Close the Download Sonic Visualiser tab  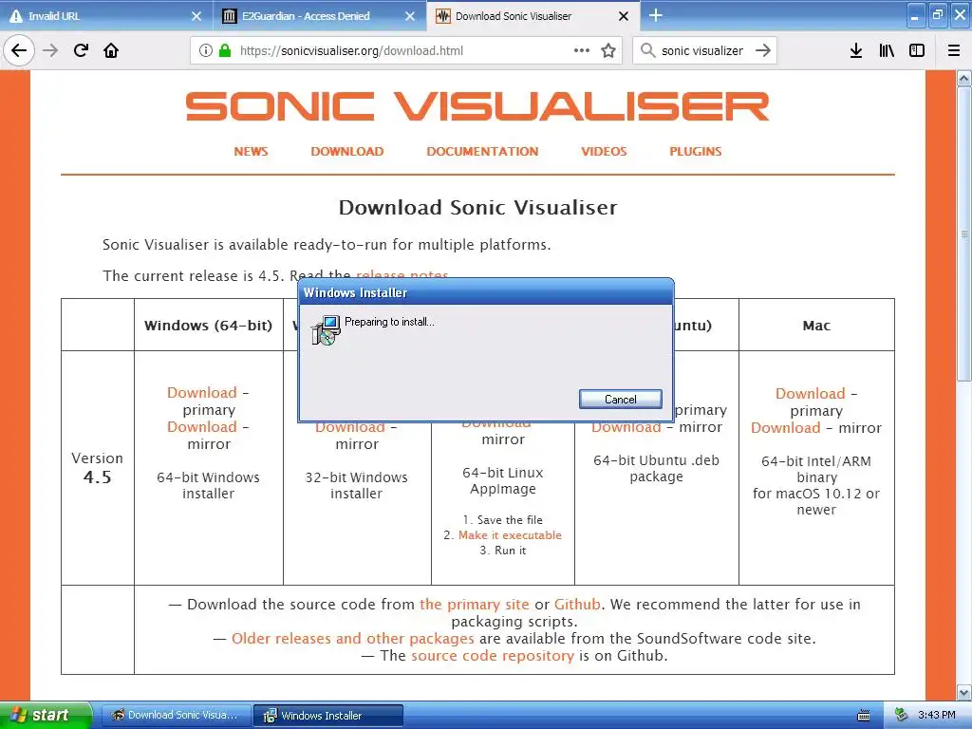pos(624,16)
